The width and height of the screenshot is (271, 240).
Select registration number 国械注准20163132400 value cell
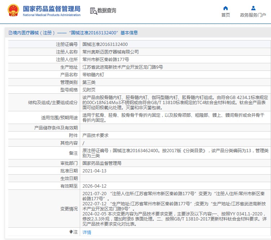(175, 44)
